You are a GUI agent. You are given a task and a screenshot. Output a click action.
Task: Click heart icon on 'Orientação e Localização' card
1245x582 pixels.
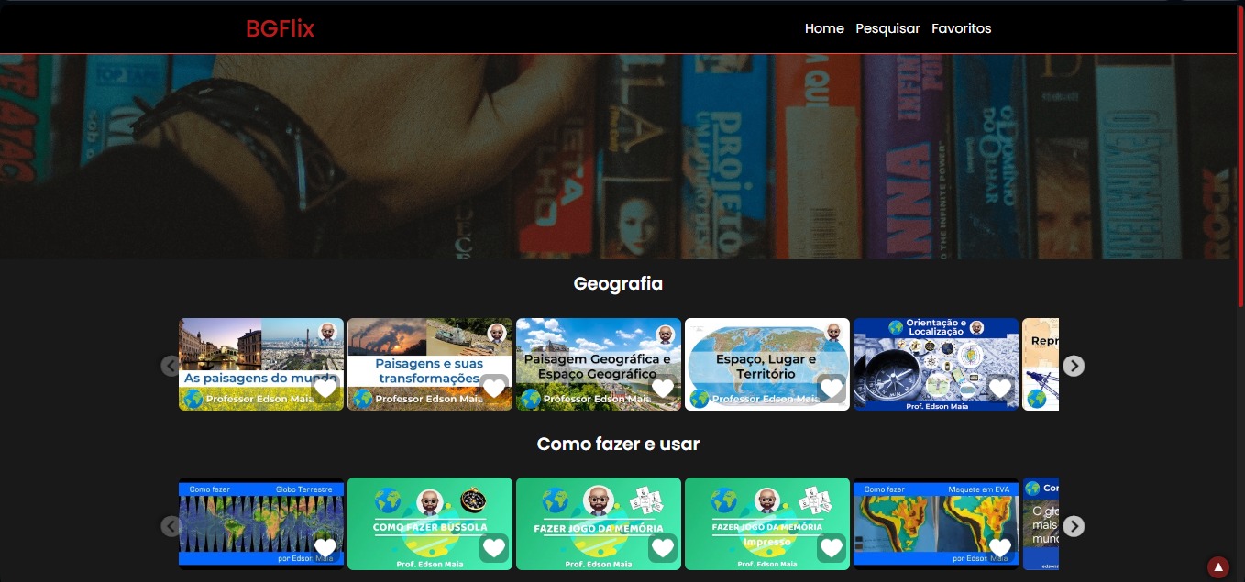pyautogui.click(x=1000, y=388)
